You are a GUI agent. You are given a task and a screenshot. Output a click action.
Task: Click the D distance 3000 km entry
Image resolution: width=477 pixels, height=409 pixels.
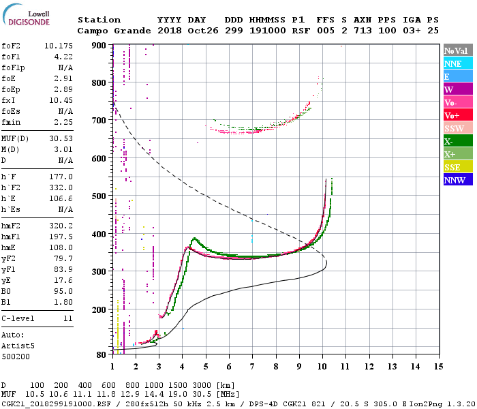(x=202, y=385)
